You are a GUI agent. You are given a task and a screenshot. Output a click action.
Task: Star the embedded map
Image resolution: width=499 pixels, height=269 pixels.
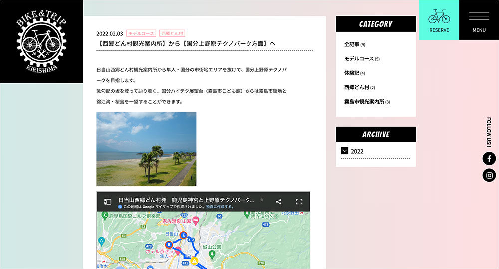click(262, 199)
